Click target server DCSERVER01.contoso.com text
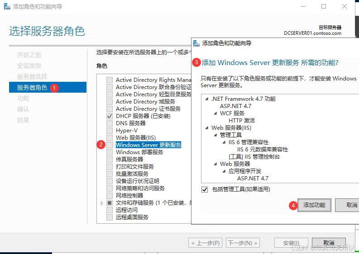The height and width of the screenshot is (254, 359). pos(312,33)
